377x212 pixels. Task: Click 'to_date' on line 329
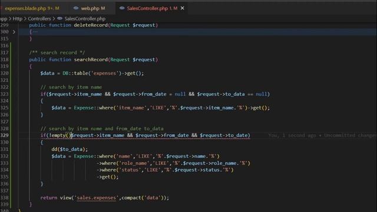[237, 135]
